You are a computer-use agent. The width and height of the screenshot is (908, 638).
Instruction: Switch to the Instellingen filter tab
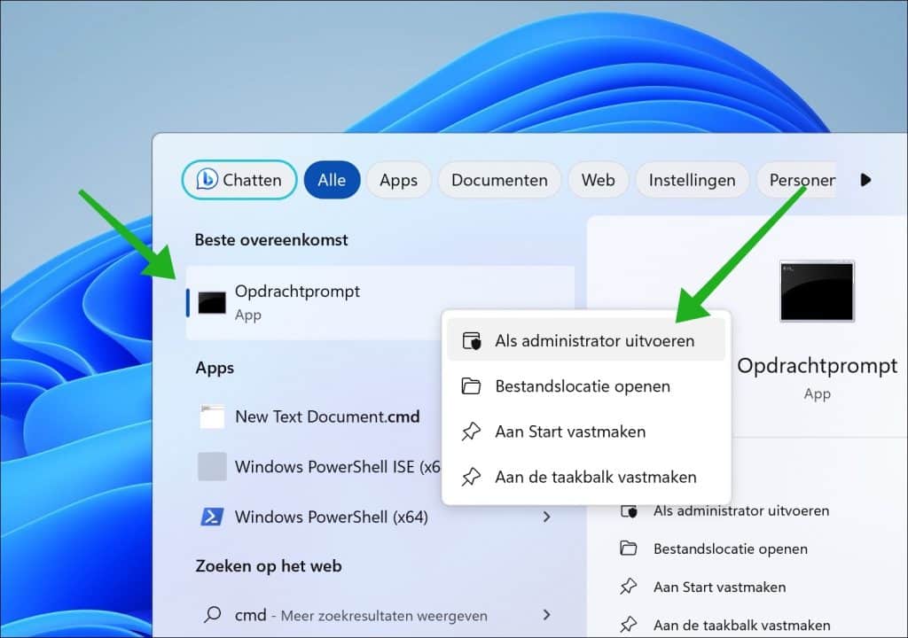coord(692,180)
